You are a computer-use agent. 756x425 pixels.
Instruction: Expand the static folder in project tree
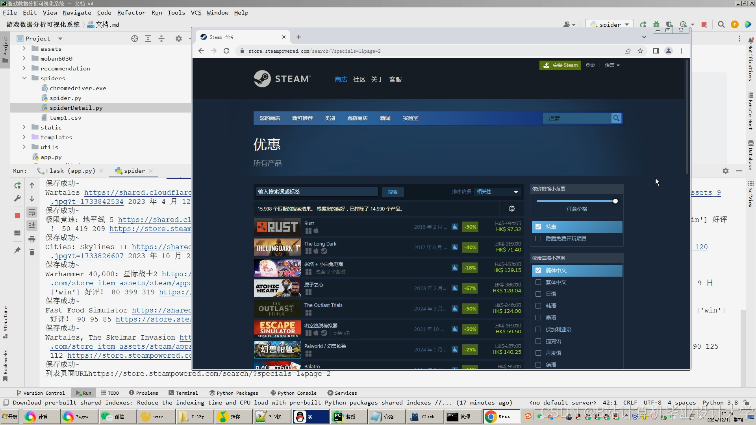[24, 127]
